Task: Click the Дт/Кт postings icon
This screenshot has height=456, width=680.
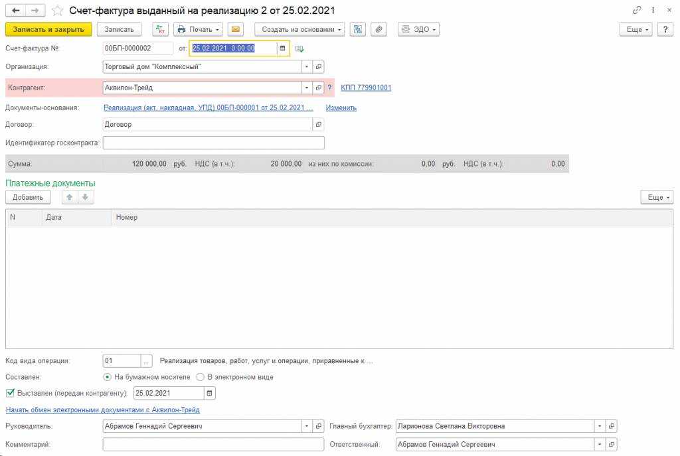Action: pyautogui.click(x=160, y=29)
